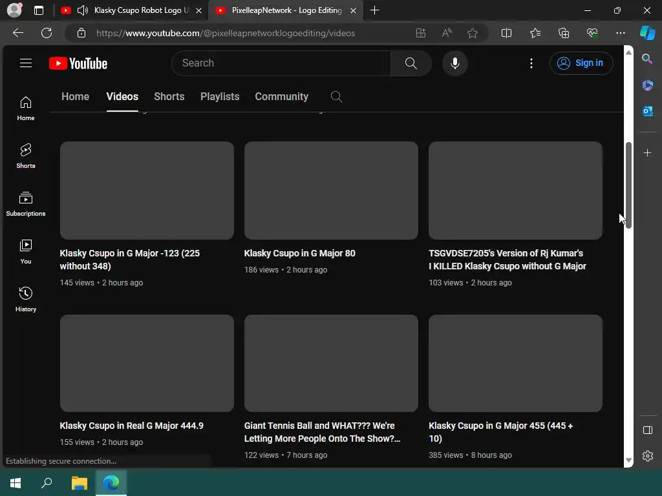Image resolution: width=662 pixels, height=496 pixels.
Task: Open the Edge profile avatar
Action: 14,10
